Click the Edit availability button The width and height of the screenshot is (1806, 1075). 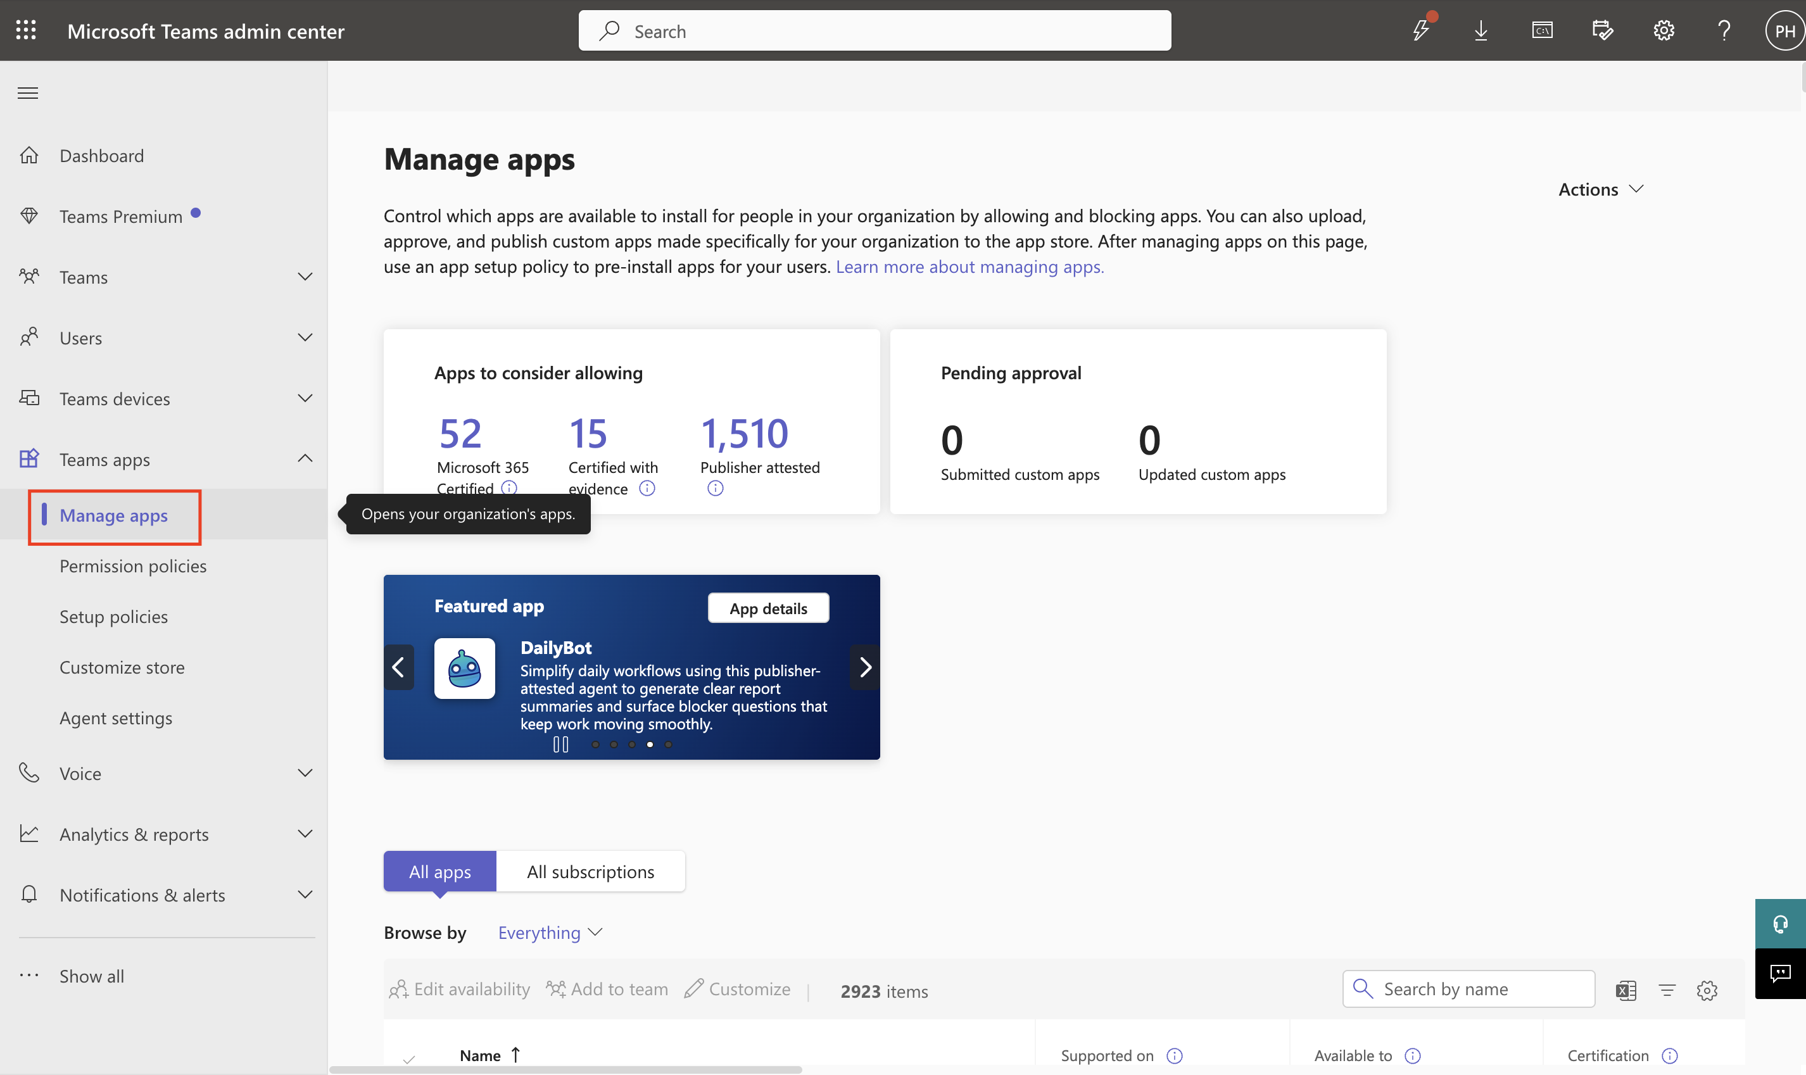click(460, 989)
